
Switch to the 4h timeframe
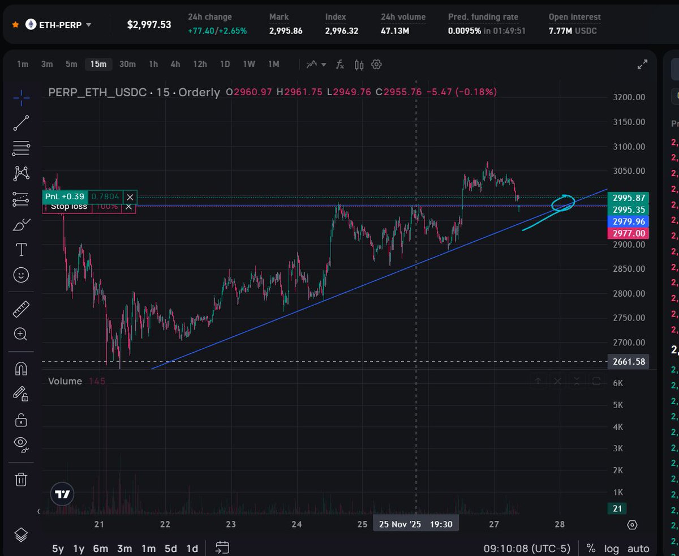click(x=175, y=64)
